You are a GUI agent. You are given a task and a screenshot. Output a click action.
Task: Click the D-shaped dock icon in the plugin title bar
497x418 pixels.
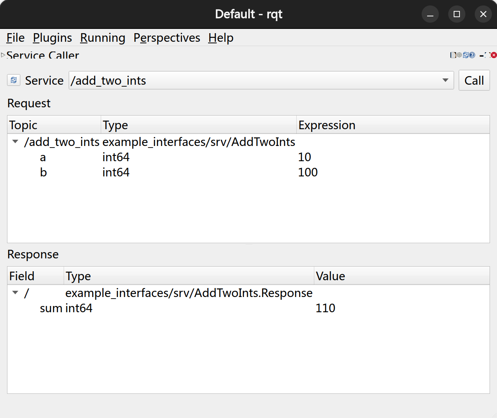pos(453,55)
